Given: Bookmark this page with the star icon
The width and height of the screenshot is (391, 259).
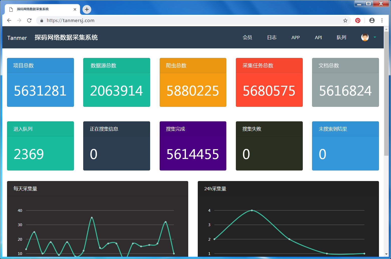Looking at the screenshot, I should [345, 21].
